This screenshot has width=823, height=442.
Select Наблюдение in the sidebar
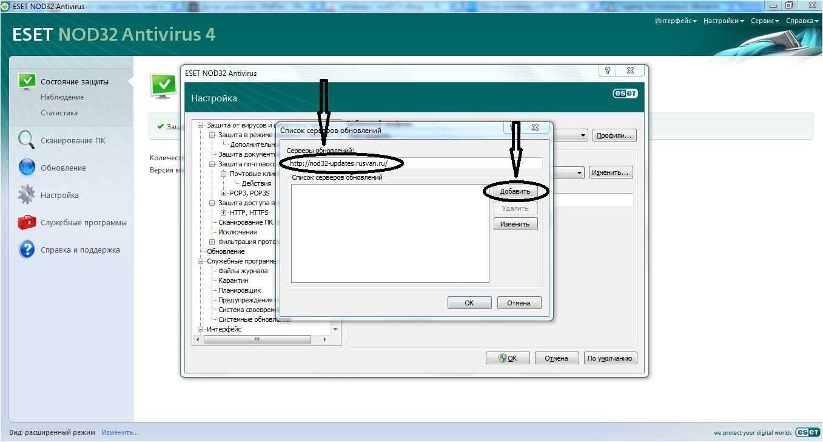(62, 97)
